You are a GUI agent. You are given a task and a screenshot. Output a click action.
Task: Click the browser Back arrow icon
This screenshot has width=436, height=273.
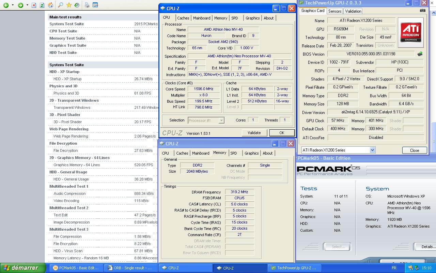[x=6, y=5]
